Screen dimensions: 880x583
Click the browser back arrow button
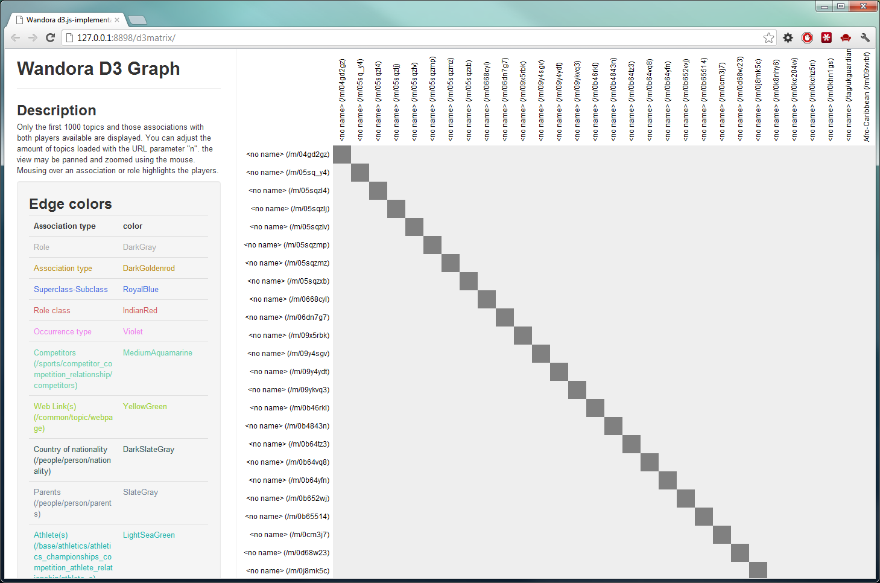(x=16, y=37)
